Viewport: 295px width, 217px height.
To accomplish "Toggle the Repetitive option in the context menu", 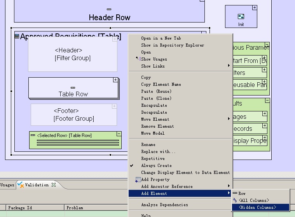I will [x=153, y=158].
